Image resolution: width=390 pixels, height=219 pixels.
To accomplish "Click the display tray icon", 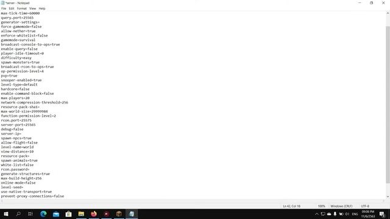I will click(323, 214).
